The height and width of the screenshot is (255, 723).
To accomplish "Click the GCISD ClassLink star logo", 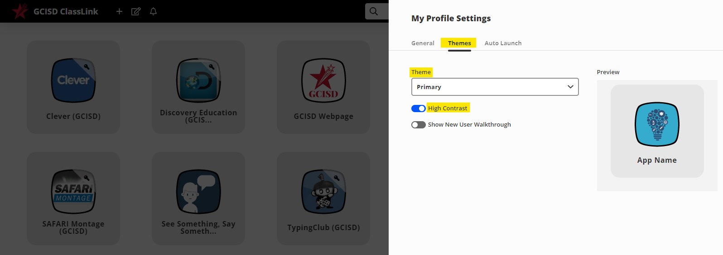I will tap(20, 11).
